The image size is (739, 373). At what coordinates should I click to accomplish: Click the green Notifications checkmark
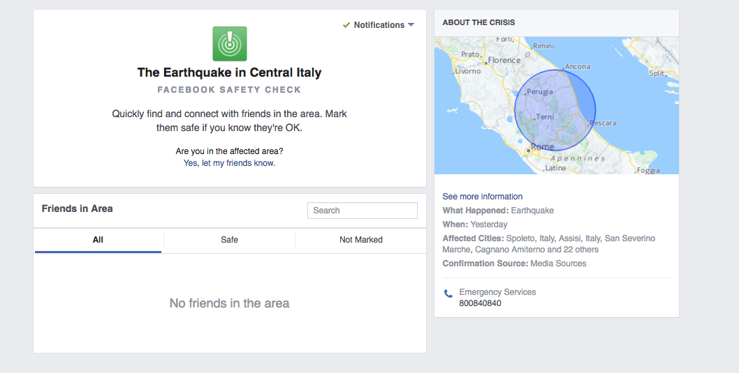coord(346,25)
